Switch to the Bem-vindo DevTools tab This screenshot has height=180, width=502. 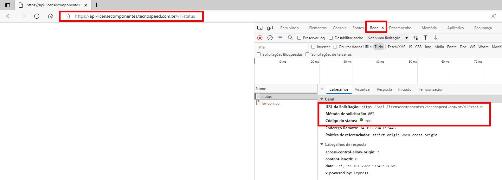pyautogui.click(x=289, y=28)
